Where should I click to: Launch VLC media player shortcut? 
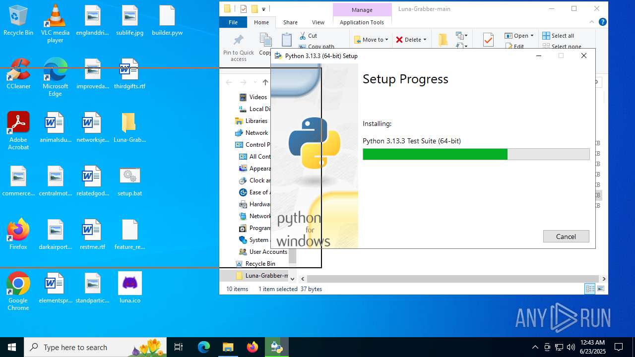55,24
